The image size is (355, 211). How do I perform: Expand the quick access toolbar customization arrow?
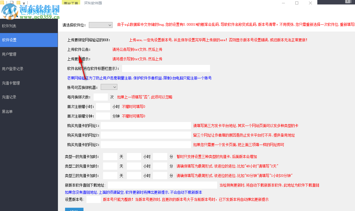tap(24, 3)
